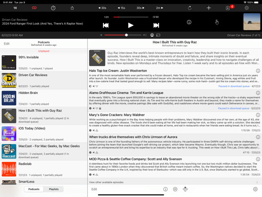Tap Paused in download queue for Alamo Drafthouse

click(233, 108)
